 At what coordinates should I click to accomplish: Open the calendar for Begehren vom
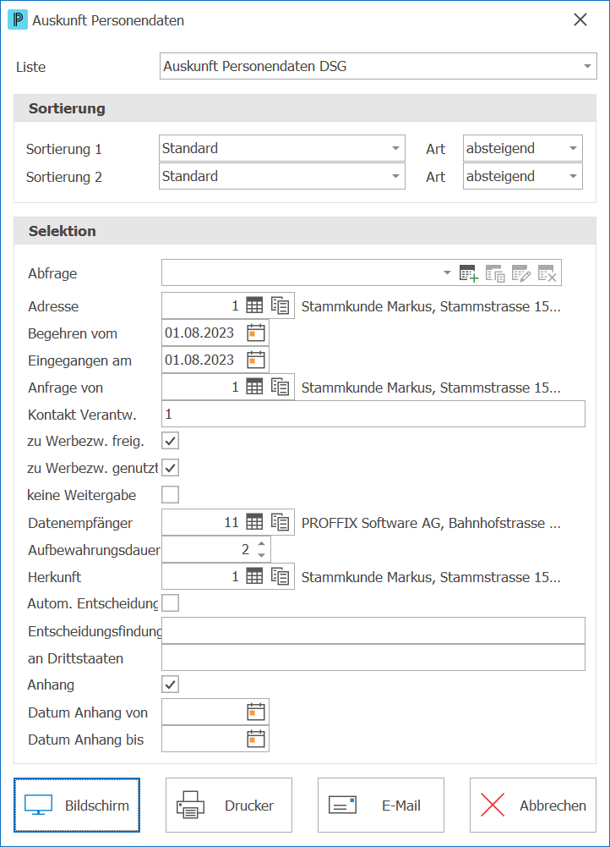tap(256, 333)
